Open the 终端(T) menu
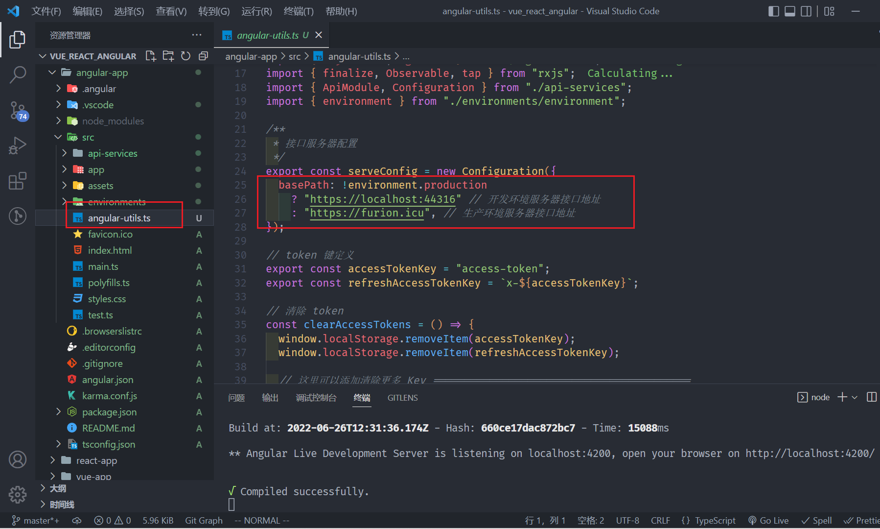 [299, 11]
